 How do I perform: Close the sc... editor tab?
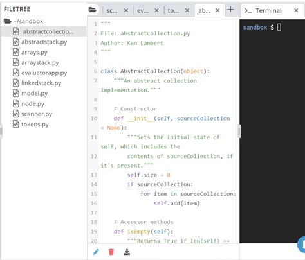(x=126, y=10)
